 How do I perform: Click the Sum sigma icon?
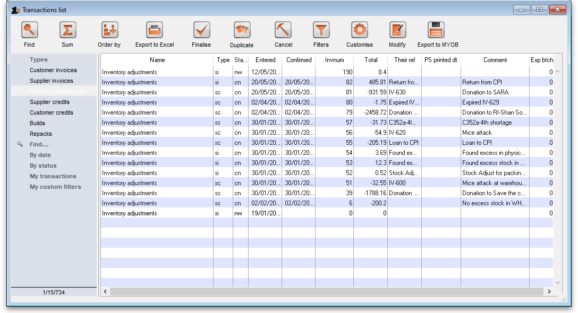pyautogui.click(x=67, y=30)
